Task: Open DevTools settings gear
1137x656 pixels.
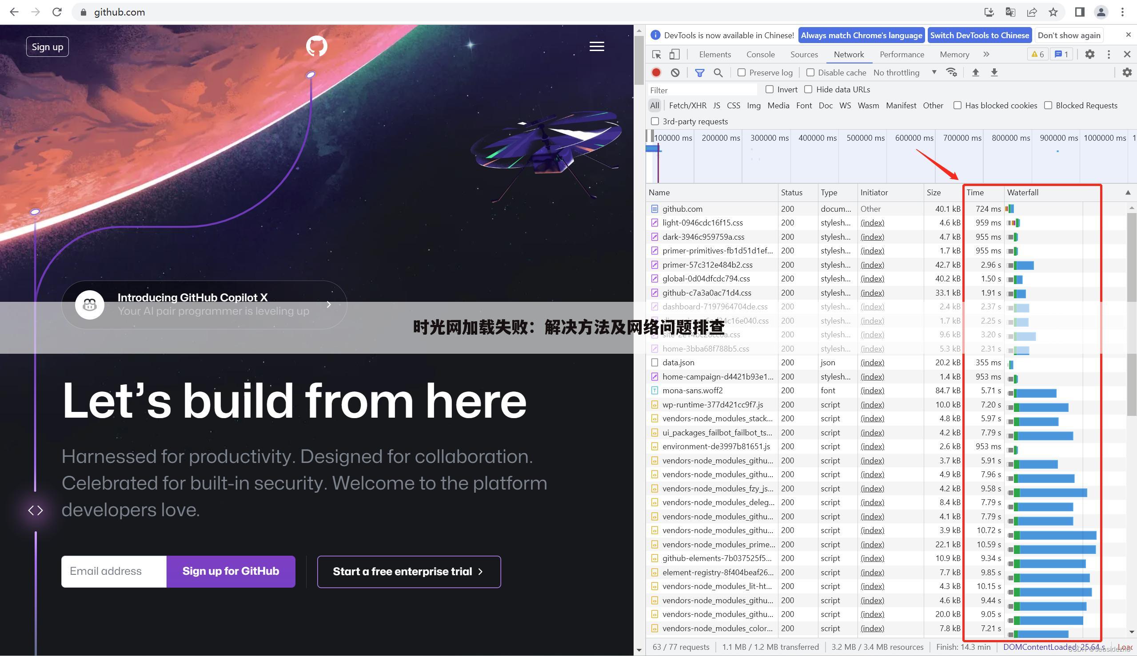Action: (1089, 55)
